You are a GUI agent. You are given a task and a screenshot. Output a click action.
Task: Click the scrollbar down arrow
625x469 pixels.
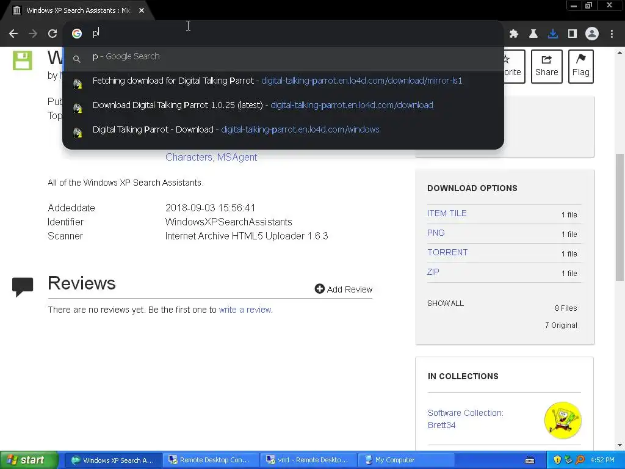point(620,445)
